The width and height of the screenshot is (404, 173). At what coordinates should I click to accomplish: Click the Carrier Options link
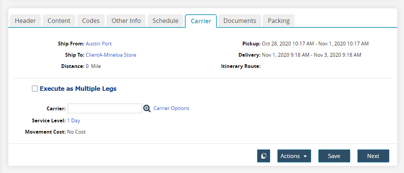pos(171,108)
